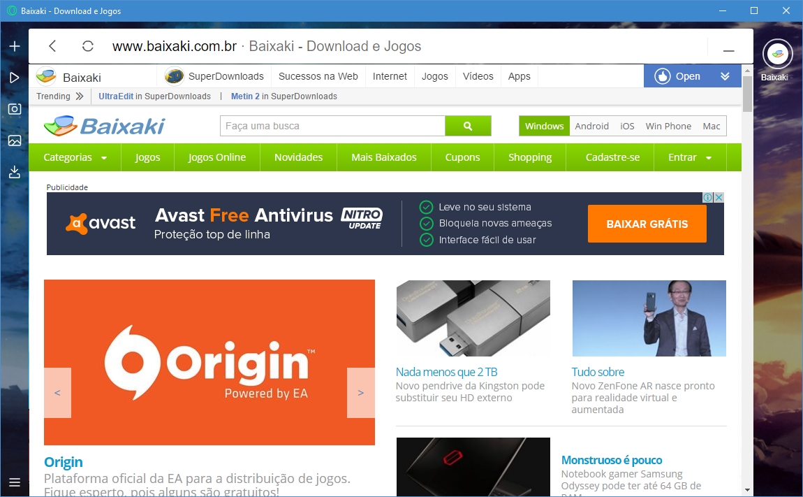Click the Kingston pendrive thumbnail

pos(473,318)
